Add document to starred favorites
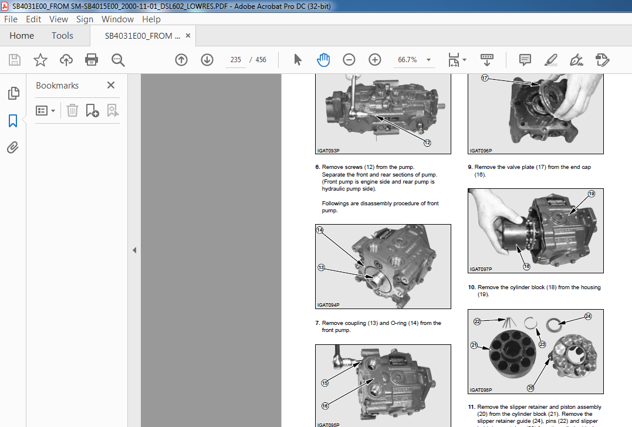Viewport: 632px width, 427px height. tap(40, 60)
